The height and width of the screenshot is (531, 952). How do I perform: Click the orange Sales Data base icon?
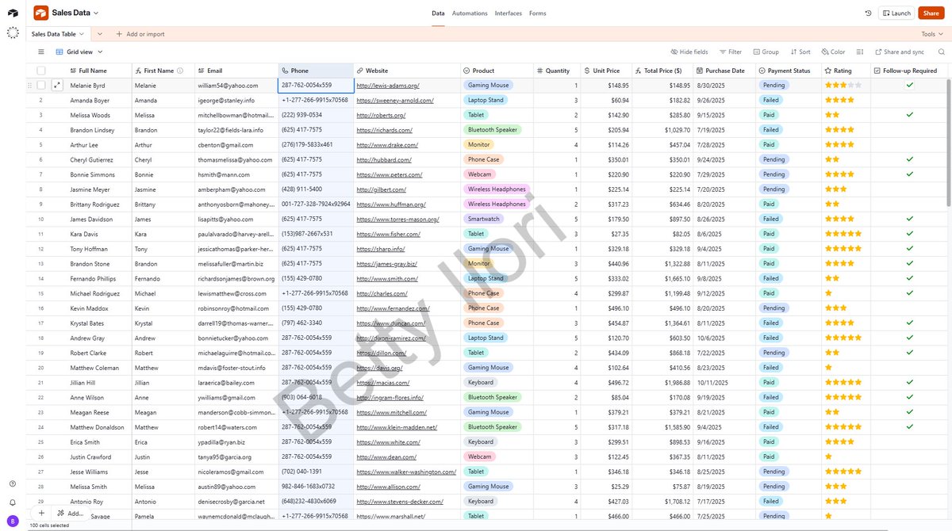(x=40, y=13)
